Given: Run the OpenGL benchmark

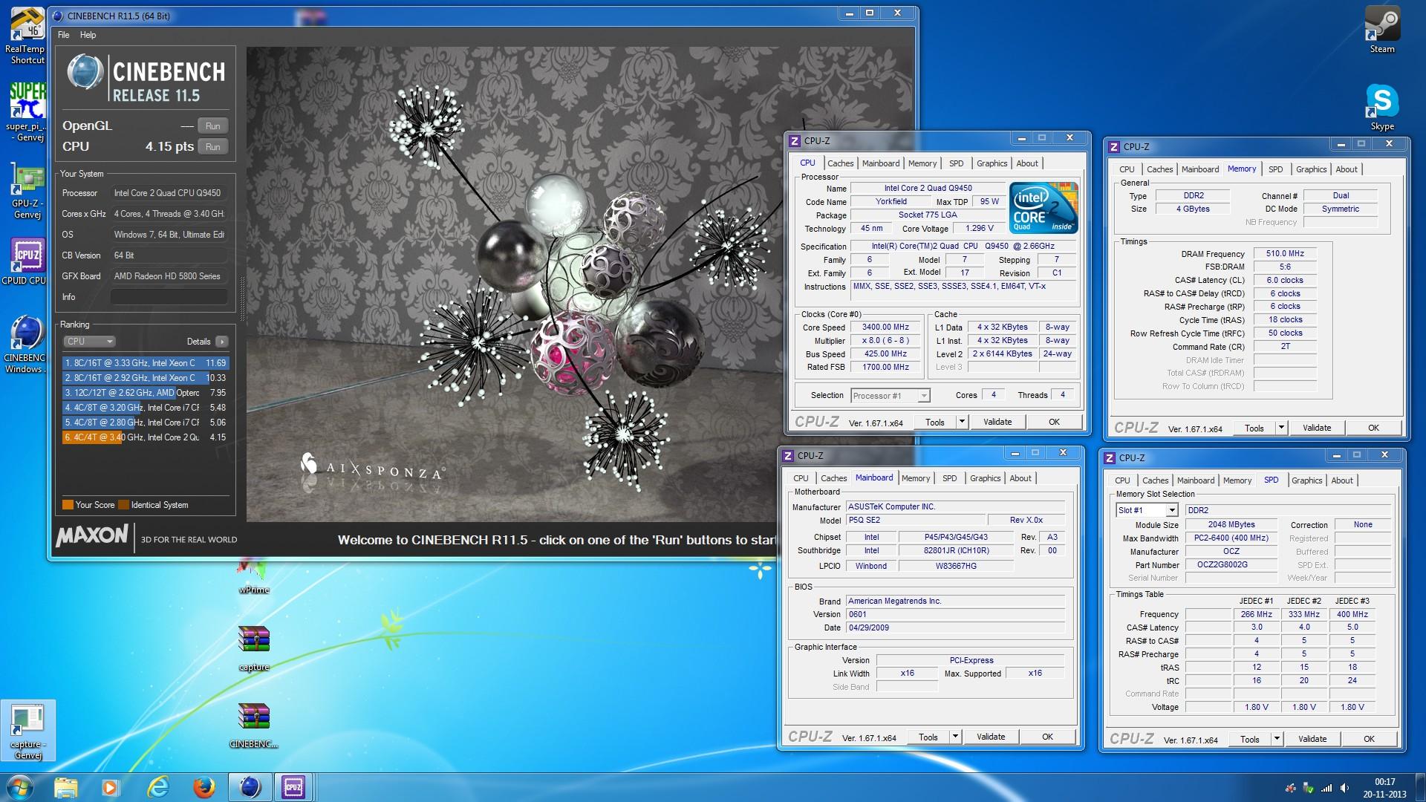Looking at the screenshot, I should pos(212,126).
